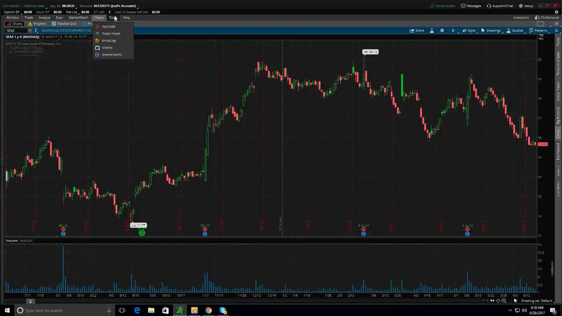Open the D timeframe selector
562x316 pixels.
[x=453, y=30]
